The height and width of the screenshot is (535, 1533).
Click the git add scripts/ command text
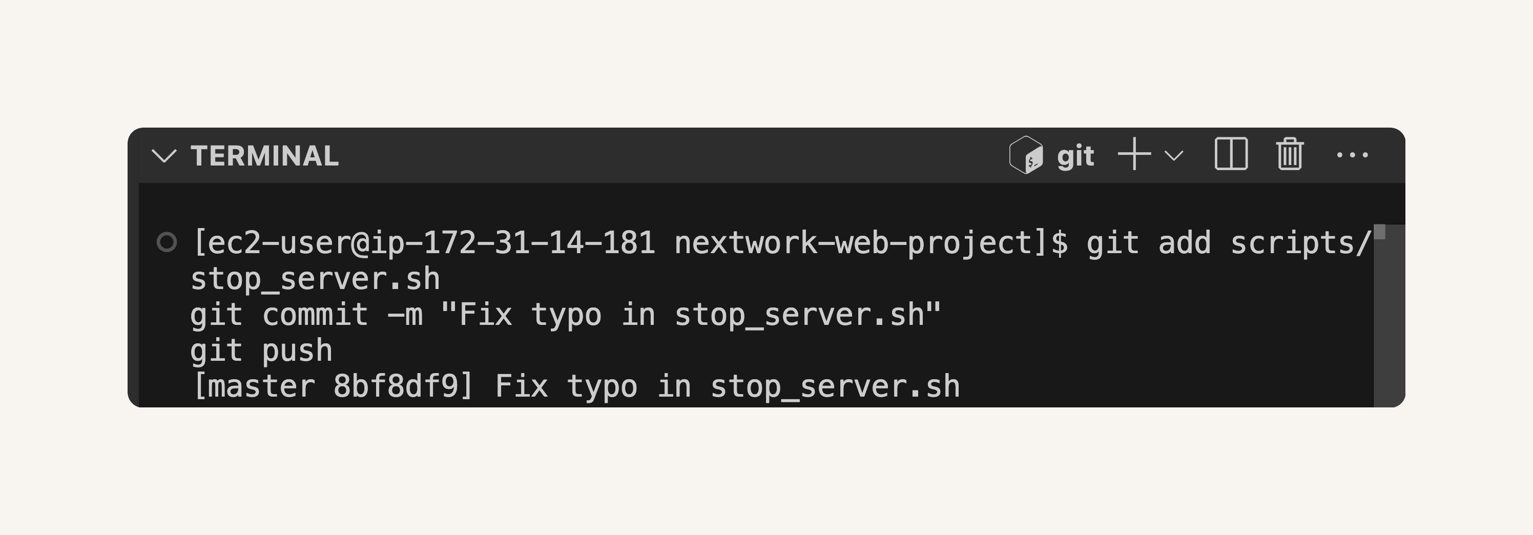click(x=1229, y=243)
